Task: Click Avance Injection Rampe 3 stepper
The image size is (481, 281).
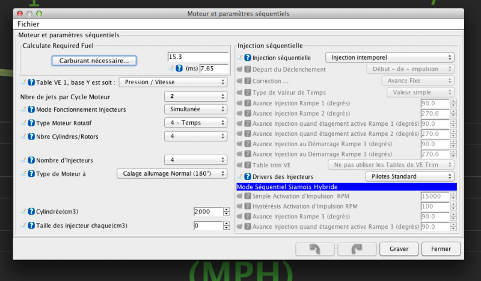Action: [453, 217]
